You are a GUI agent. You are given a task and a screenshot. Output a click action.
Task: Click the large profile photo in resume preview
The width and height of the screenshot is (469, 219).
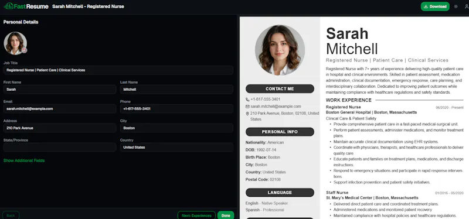280,50
